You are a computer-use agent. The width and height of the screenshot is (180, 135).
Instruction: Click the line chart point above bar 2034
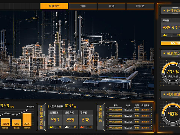(6, 113)
